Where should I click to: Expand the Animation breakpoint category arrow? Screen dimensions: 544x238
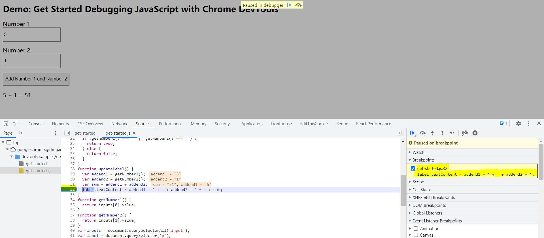pos(410,228)
